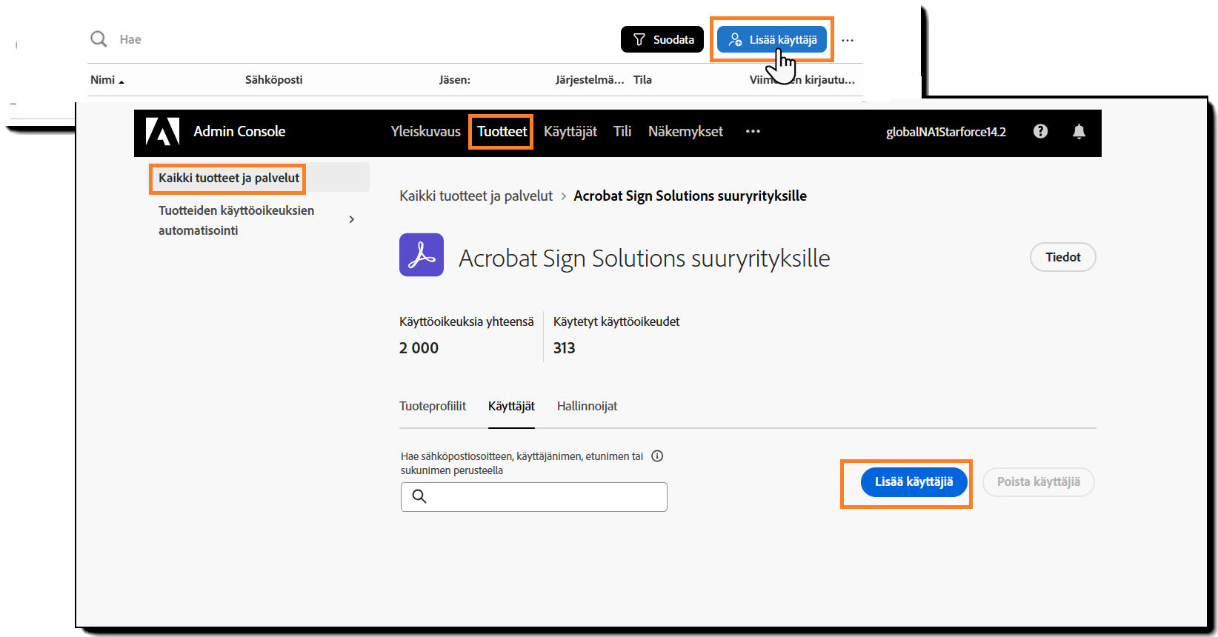
Task: Click the Admin Console title text
Action: click(239, 131)
